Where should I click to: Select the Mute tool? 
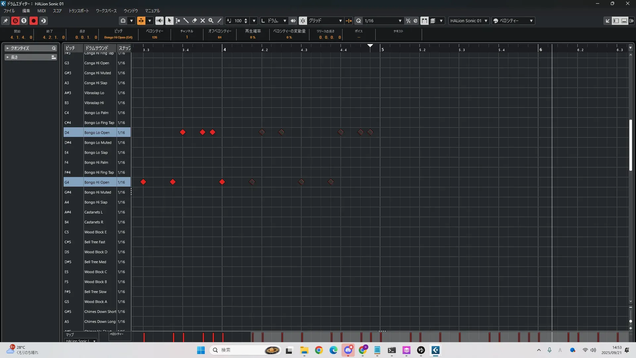click(x=203, y=21)
